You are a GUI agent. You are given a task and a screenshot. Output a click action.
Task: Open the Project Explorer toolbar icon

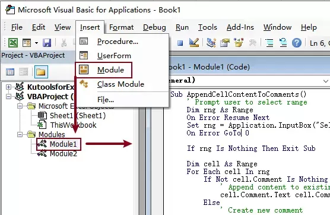(211, 43)
